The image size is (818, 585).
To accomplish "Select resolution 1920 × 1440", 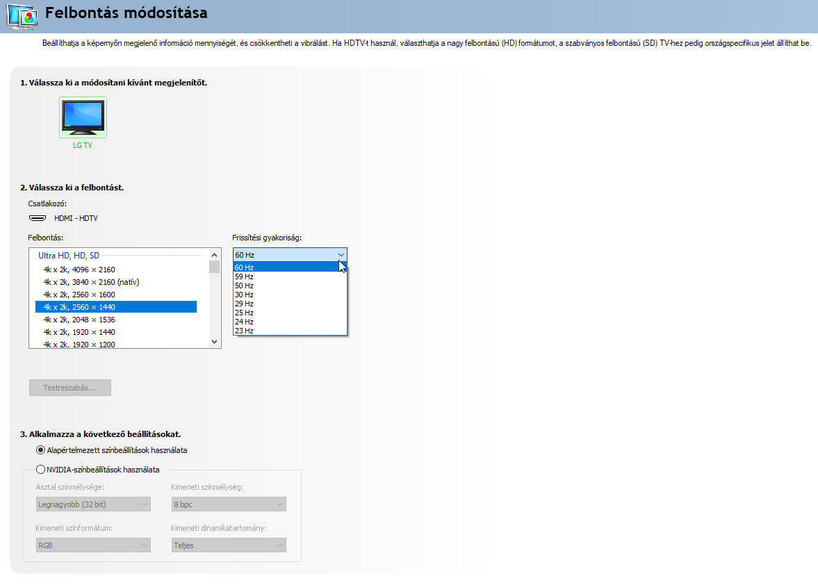I will (x=116, y=332).
